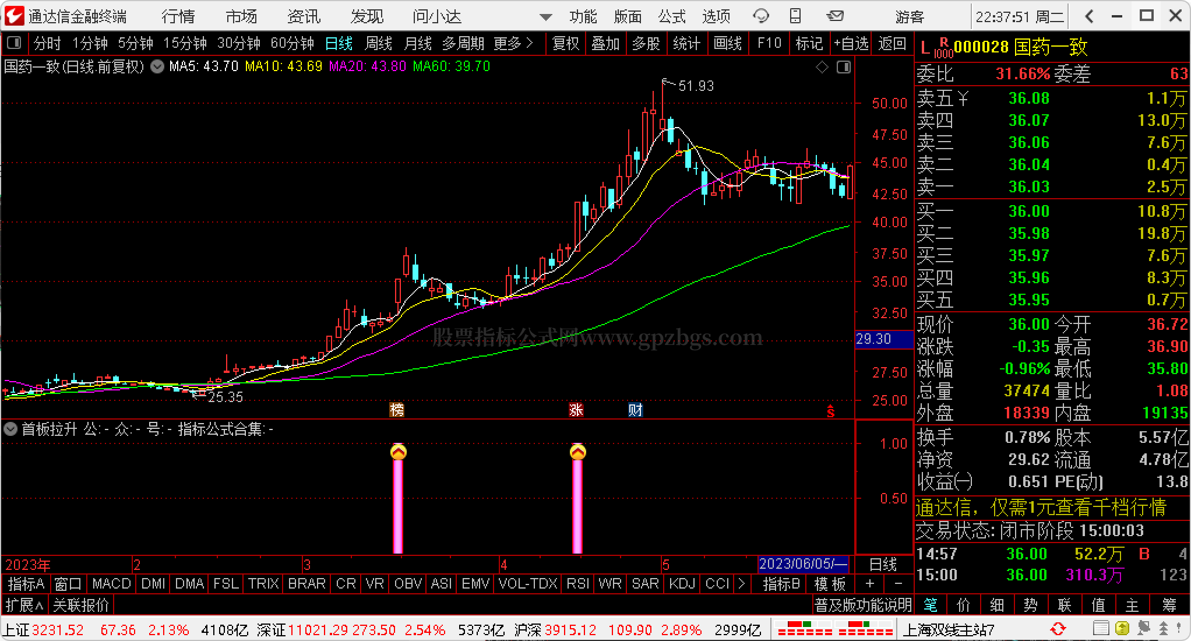Click the 财 marker under the chart
Screen dimensions: 1191x641
pyautogui.click(x=635, y=410)
